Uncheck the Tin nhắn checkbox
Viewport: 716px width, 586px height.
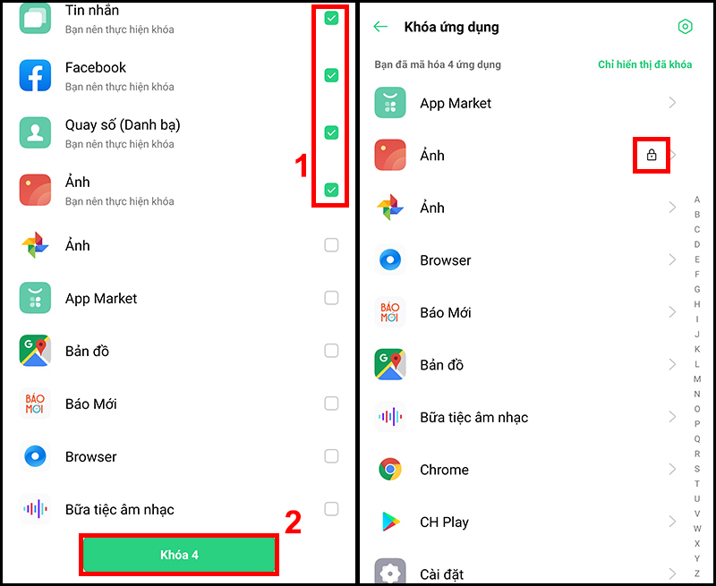click(331, 18)
